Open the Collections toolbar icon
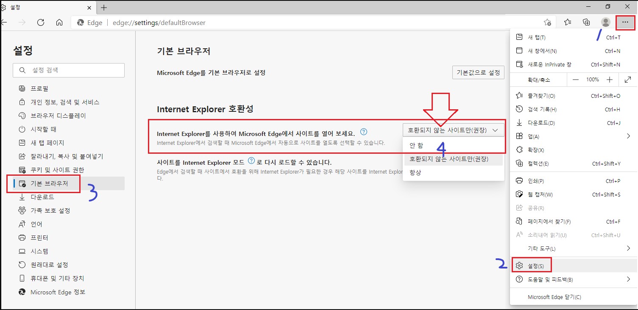This screenshot has width=638, height=310. point(587,22)
